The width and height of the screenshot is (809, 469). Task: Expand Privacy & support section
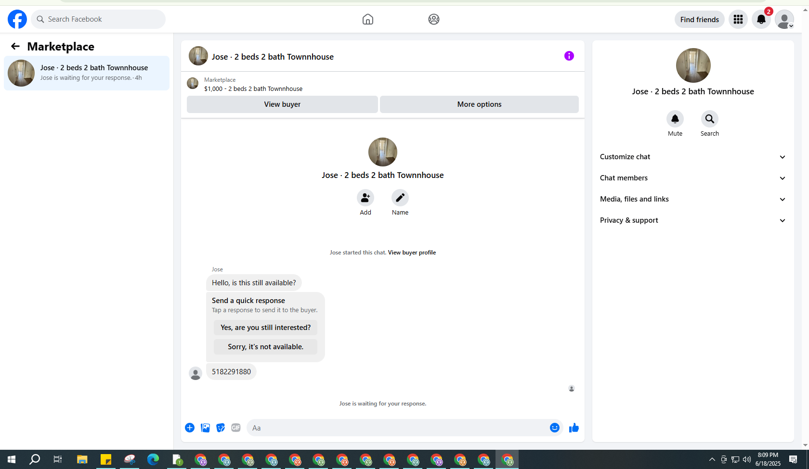click(693, 220)
